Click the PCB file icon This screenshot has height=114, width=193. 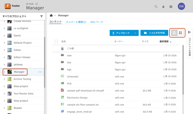[62, 83]
